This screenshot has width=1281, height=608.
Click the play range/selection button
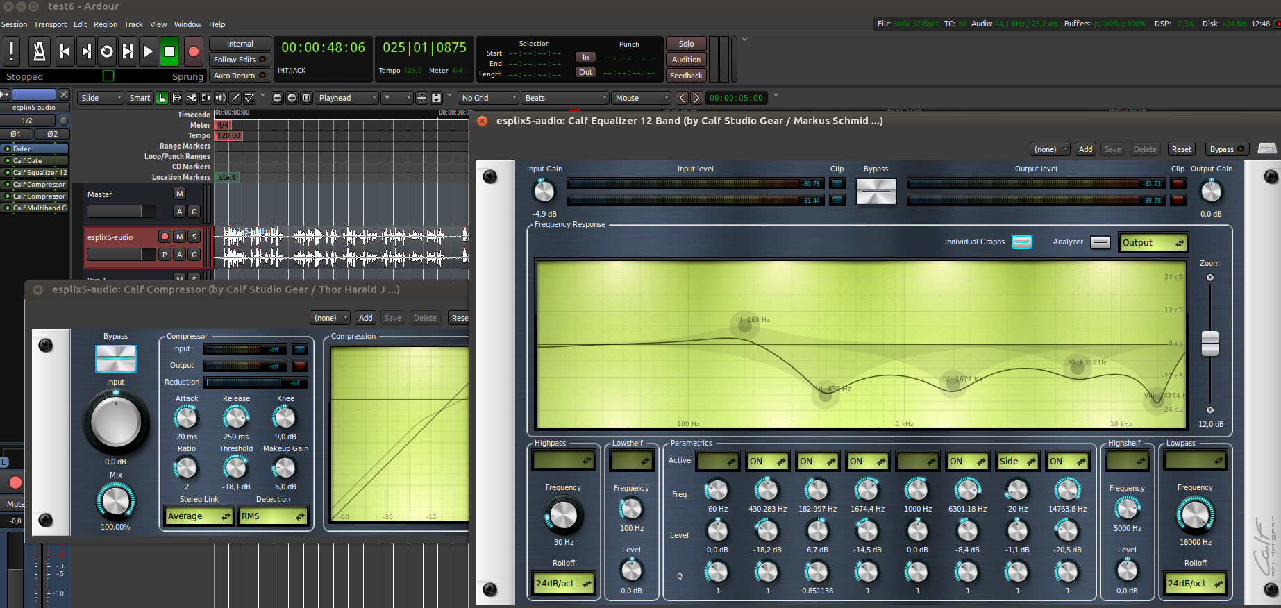[x=128, y=51]
